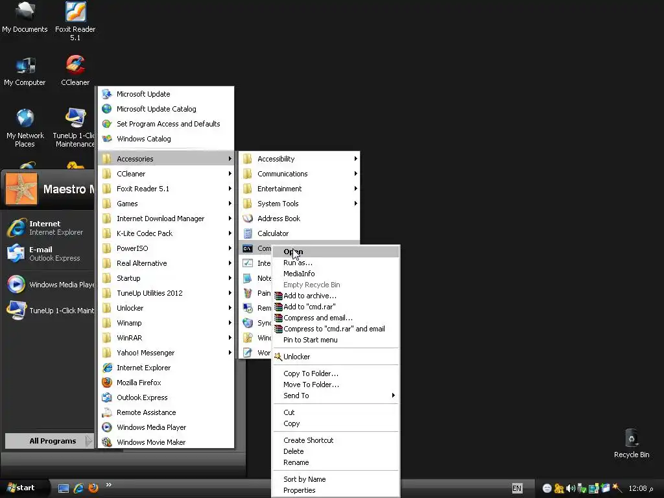Click Add to "cmd.rar" entry

(335, 307)
